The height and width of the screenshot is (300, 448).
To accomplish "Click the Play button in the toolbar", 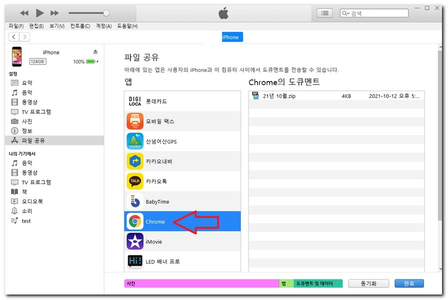I will 40,13.
